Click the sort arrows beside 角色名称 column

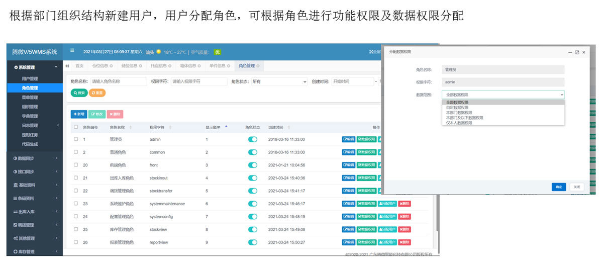pyautogui.click(x=131, y=127)
